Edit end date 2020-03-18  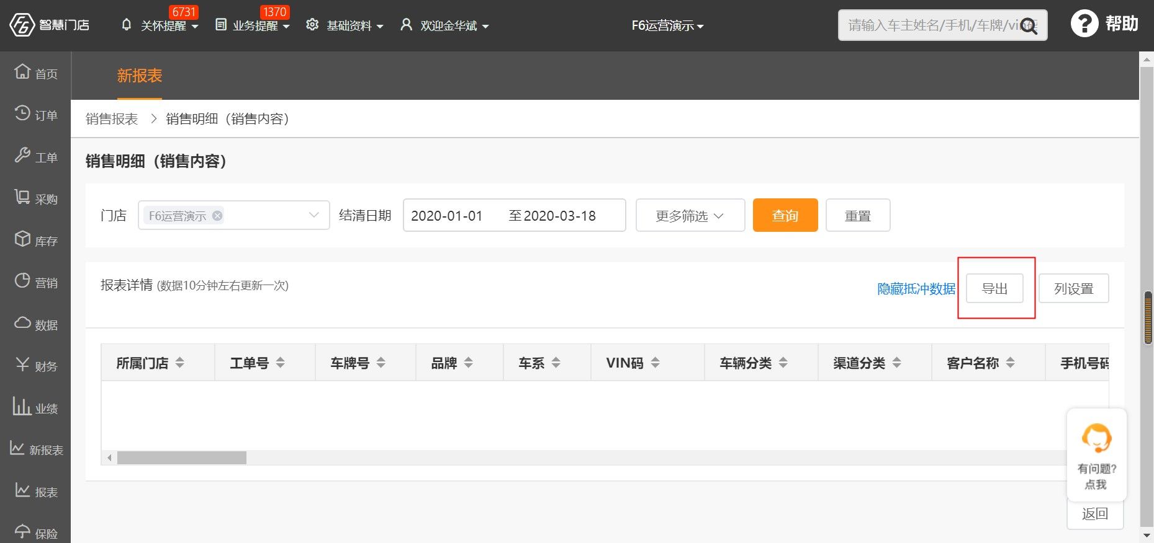[x=559, y=216]
